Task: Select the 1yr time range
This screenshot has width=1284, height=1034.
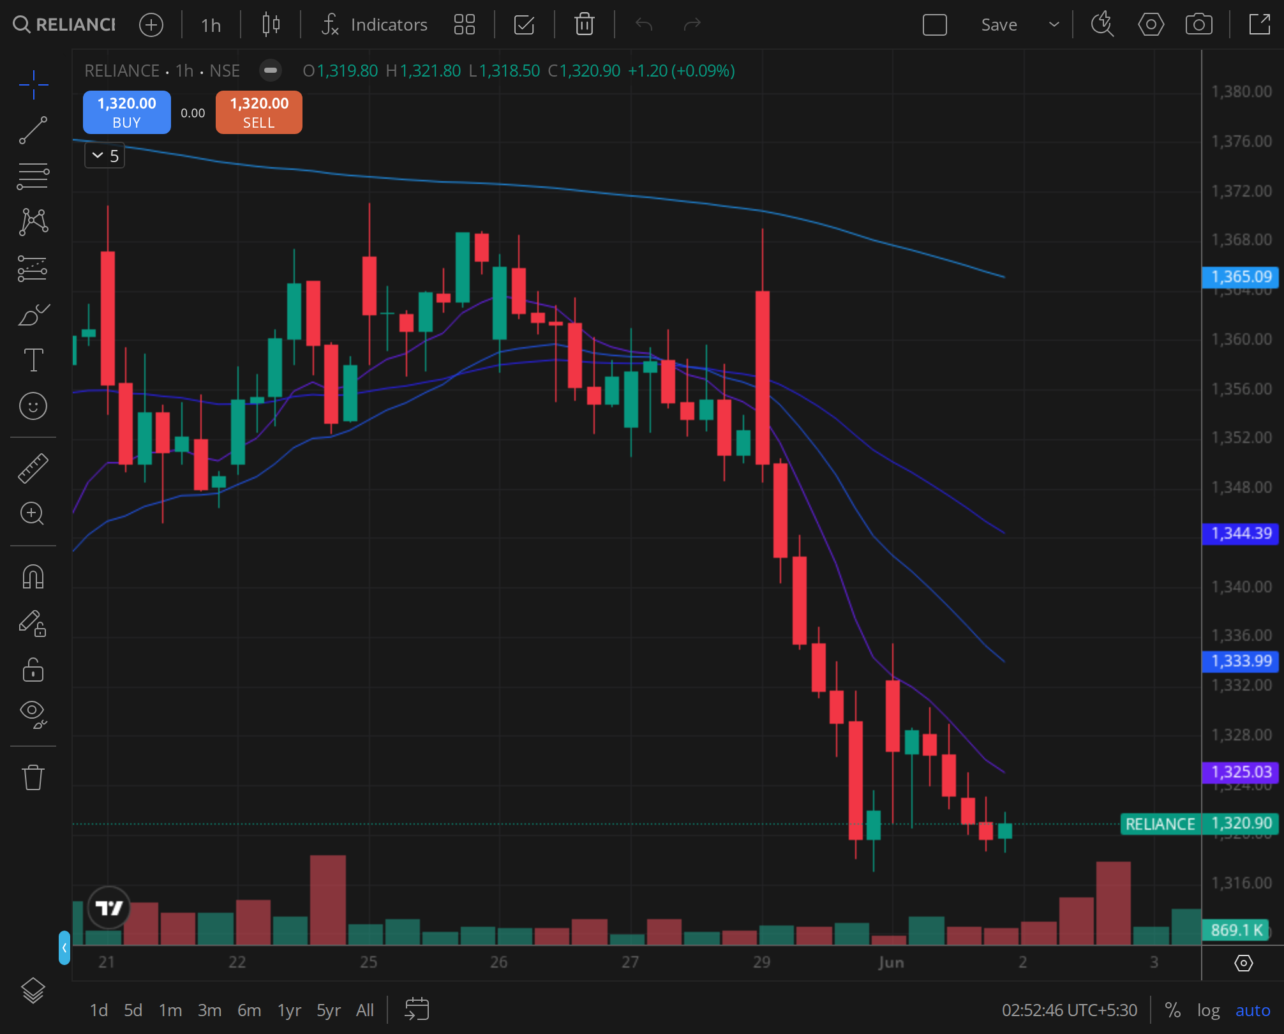Action: (x=289, y=1010)
